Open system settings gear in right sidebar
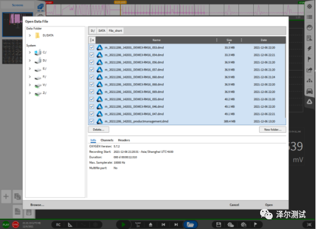The width and height of the screenshot is (316, 229). click(309, 6)
